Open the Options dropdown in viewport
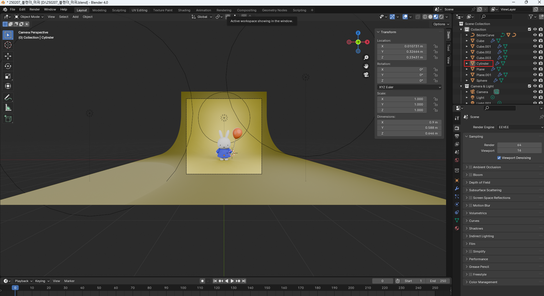The width and height of the screenshot is (544, 296). point(441,24)
